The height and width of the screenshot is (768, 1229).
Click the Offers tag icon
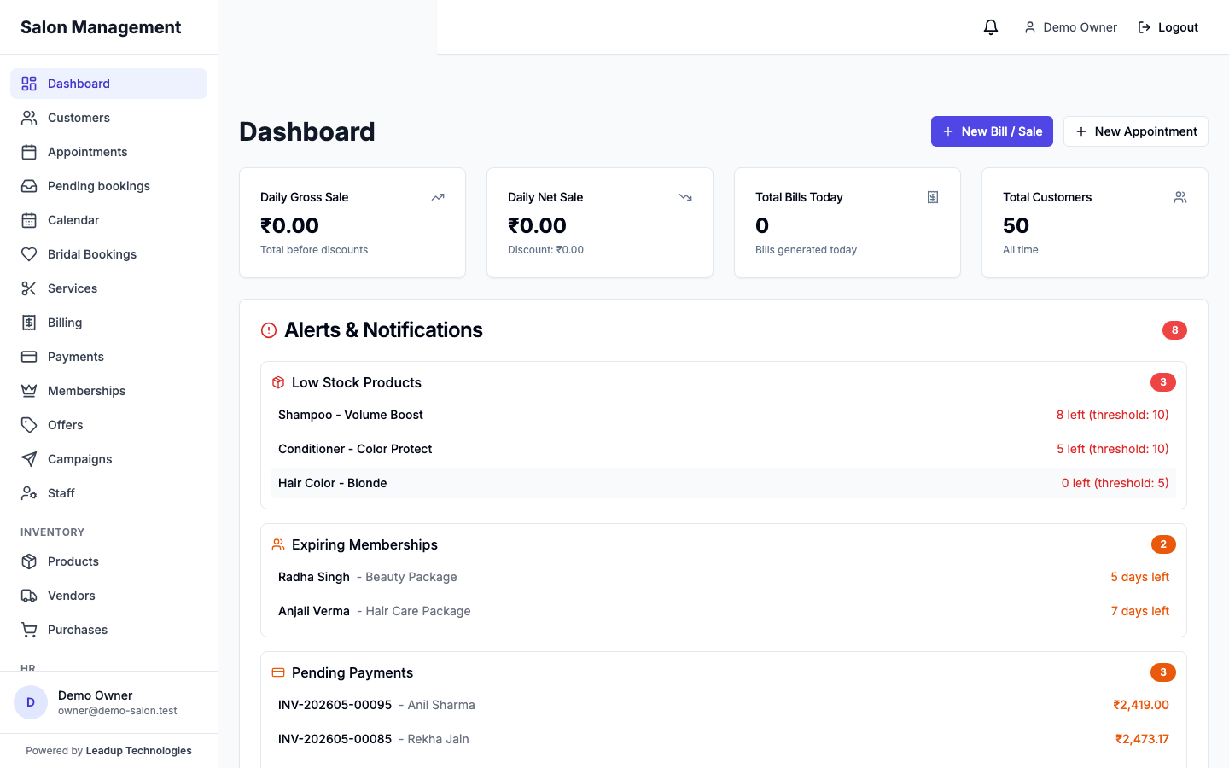pyautogui.click(x=29, y=425)
